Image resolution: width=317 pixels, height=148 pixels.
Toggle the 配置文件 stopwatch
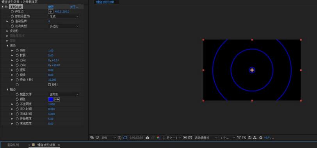click(x=17, y=95)
